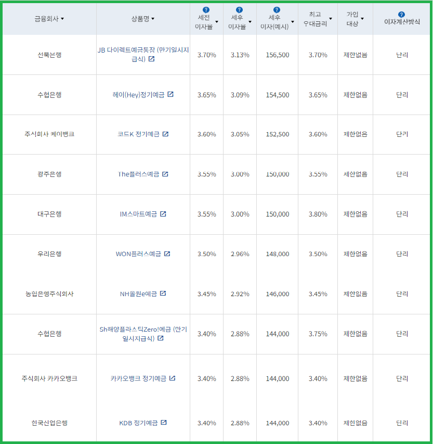Click the 152,500 after-tax interest value
Viewport: 433px width, 444px height.
[x=278, y=134]
